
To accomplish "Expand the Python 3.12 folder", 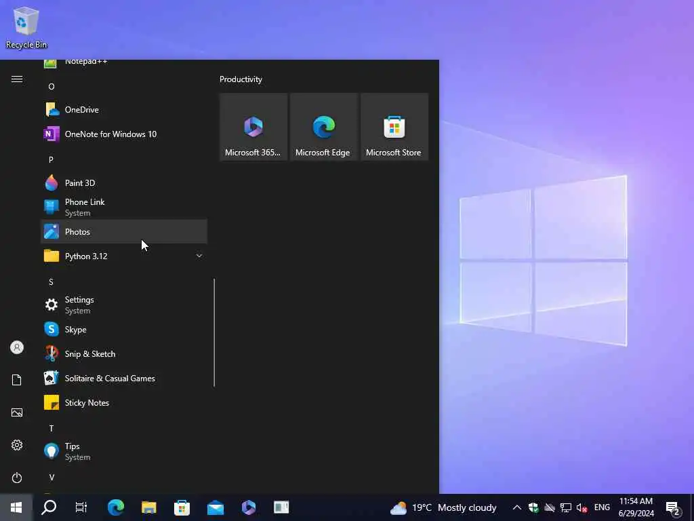I will click(124, 256).
